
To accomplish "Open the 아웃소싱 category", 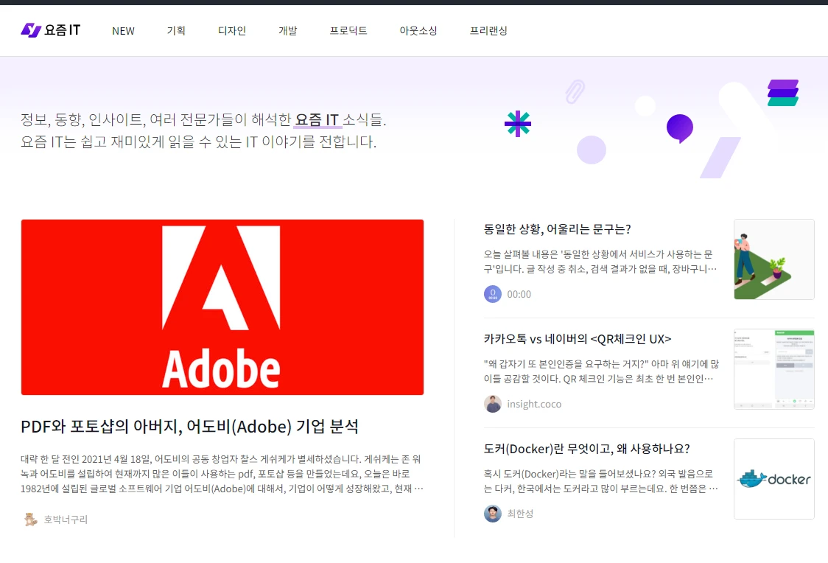I will 418,31.
